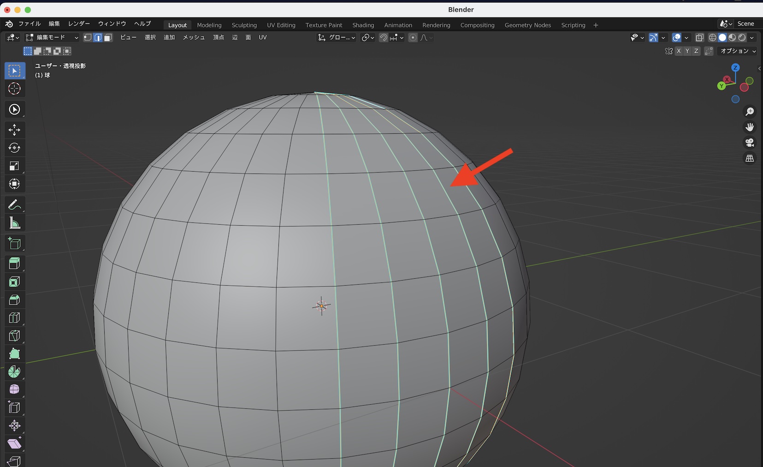This screenshot has height=467, width=763.
Task: Click the 選択 menu button
Action: 150,37
